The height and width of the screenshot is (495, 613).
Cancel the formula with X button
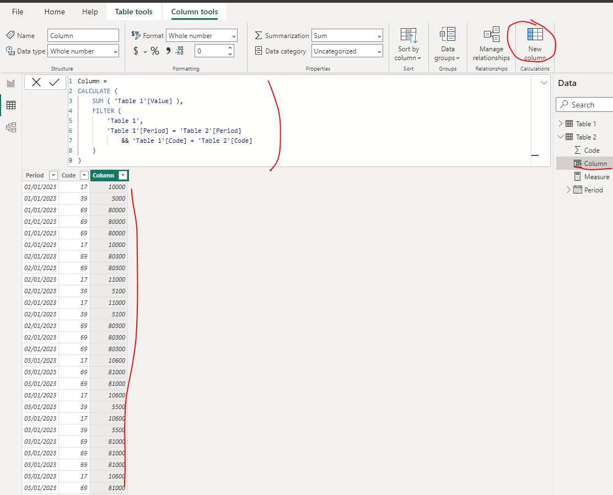coord(36,82)
